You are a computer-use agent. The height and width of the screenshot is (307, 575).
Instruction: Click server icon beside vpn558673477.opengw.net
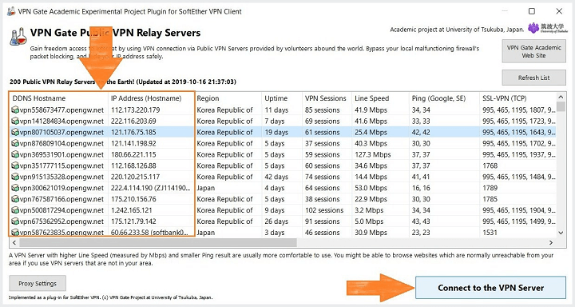[15, 110]
